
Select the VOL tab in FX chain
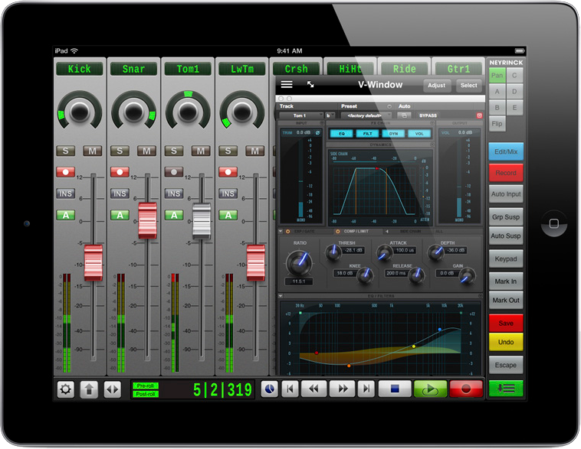[x=419, y=134]
